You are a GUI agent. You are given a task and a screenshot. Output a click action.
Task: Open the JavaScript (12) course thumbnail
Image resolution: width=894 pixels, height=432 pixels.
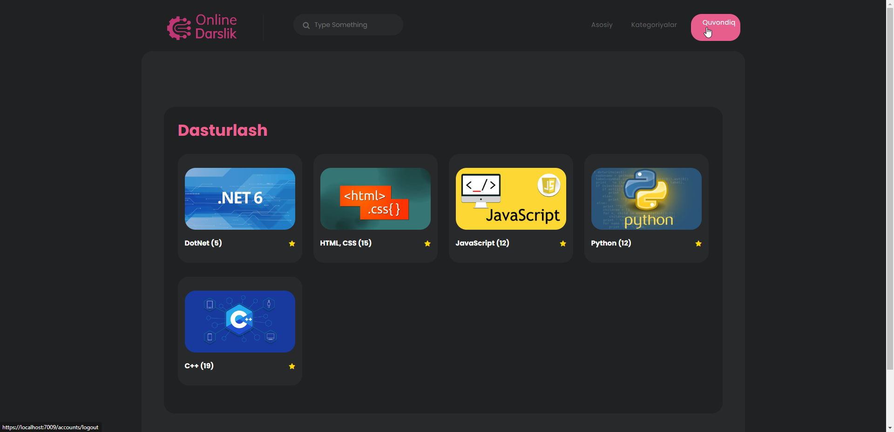click(510, 199)
